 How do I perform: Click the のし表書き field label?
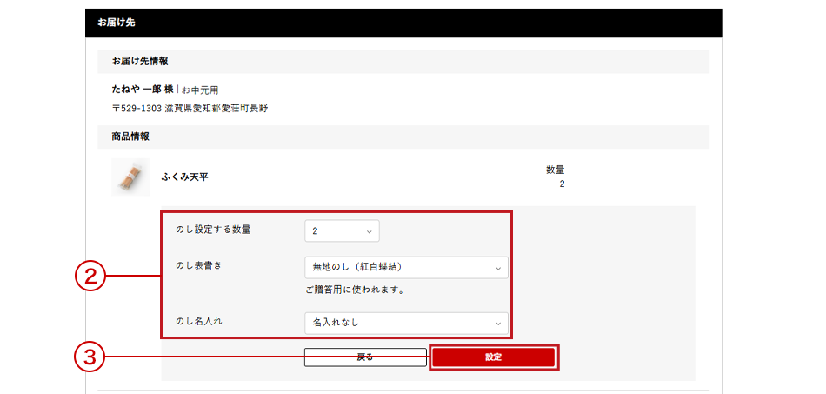[x=199, y=265]
